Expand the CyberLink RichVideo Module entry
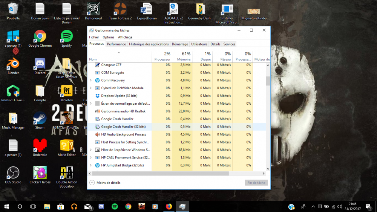The image size is (377, 212). tap(91, 88)
